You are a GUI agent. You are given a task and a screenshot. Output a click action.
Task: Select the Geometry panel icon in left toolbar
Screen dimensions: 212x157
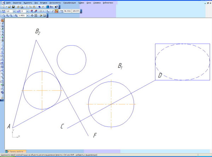point(2,21)
